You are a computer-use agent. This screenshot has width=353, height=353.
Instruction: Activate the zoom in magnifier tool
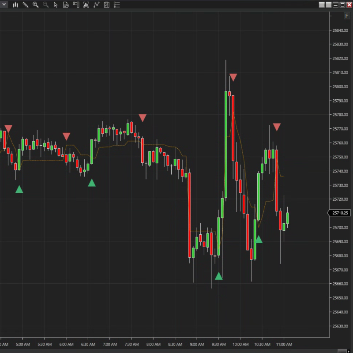click(x=36, y=5)
